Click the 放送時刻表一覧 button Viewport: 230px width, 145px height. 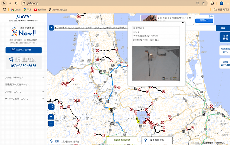pos(23,50)
